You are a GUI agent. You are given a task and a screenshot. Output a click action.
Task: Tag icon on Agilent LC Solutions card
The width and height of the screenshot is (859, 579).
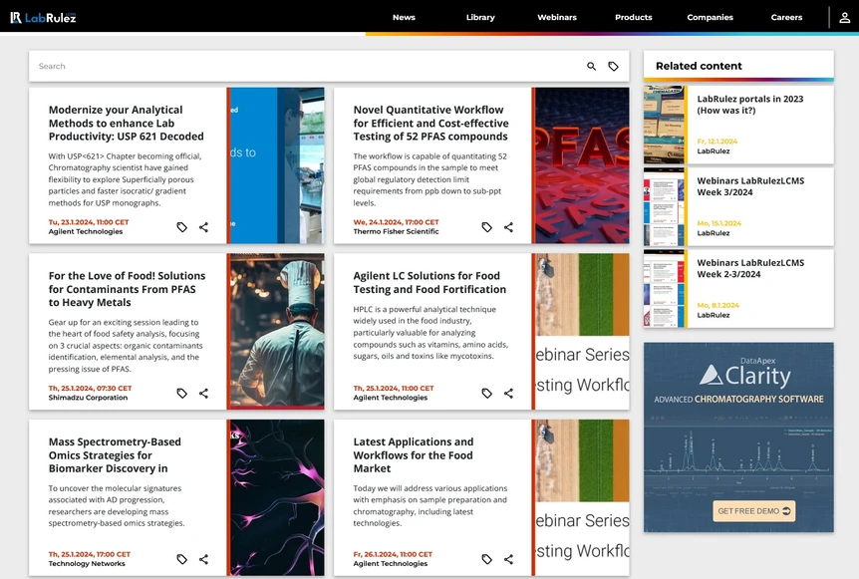(x=486, y=393)
